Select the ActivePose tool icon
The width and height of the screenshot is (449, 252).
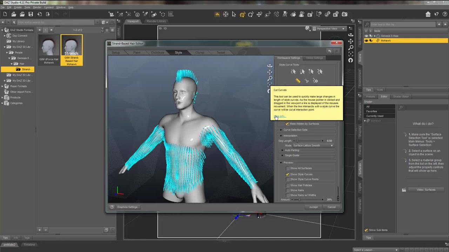[x=276, y=14]
